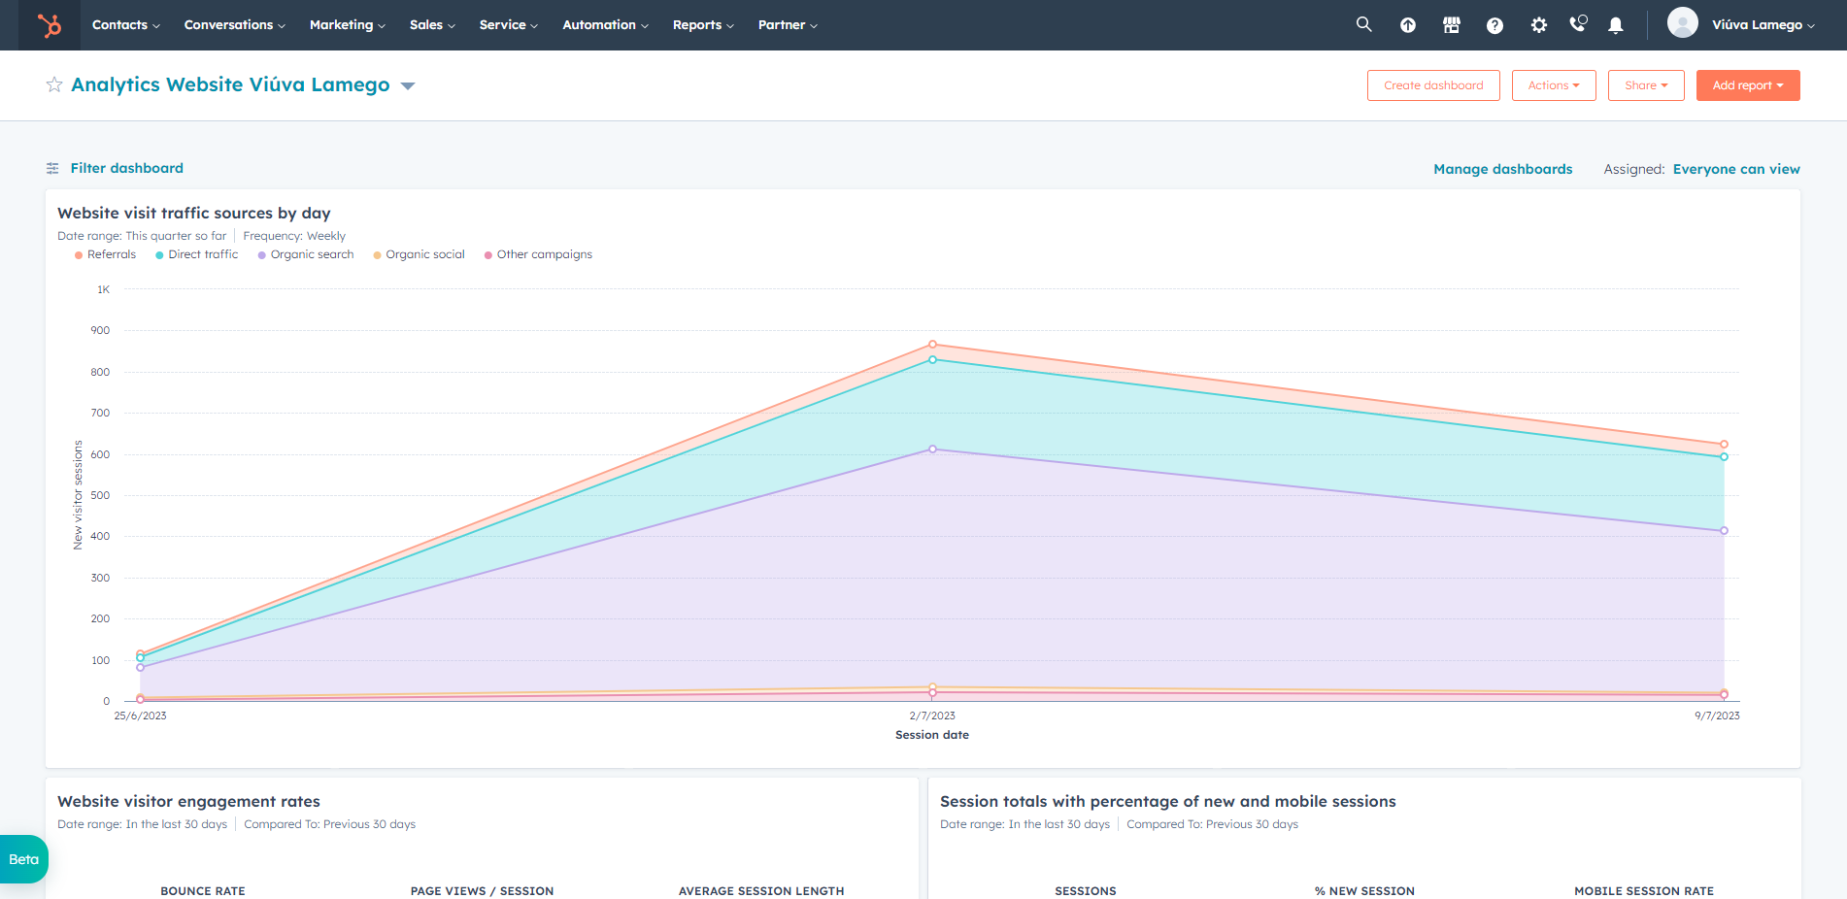The width and height of the screenshot is (1847, 899).
Task: Open the Conversations menu
Action: tap(235, 25)
